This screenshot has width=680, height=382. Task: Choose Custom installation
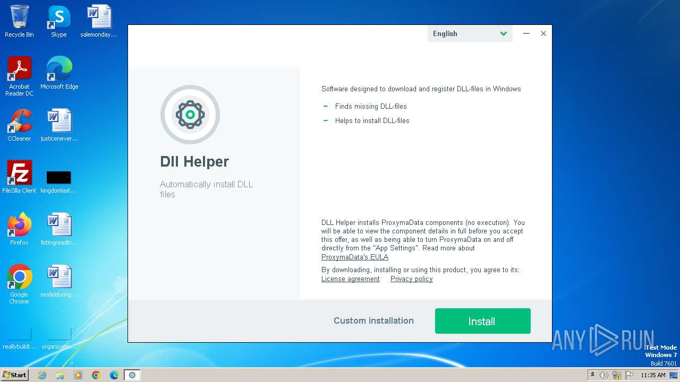click(373, 320)
